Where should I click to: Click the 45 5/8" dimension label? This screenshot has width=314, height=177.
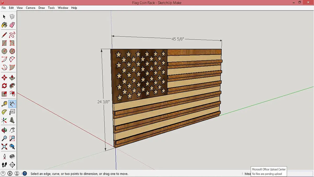(x=178, y=39)
